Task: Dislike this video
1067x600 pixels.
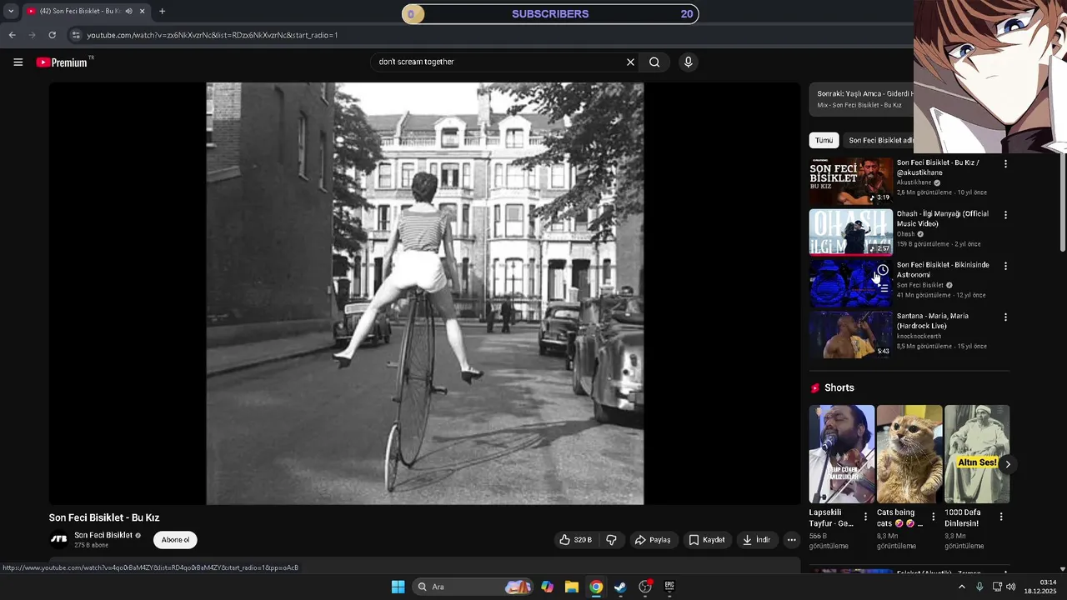Action: click(x=611, y=540)
